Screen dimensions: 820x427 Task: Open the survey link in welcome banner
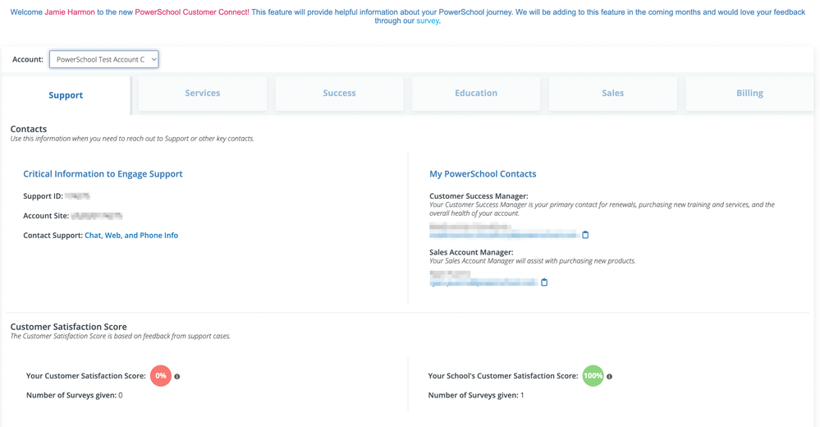[x=428, y=21]
